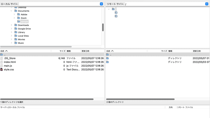
Task: Open the local site path dropdown
Action: pos(101,4)
